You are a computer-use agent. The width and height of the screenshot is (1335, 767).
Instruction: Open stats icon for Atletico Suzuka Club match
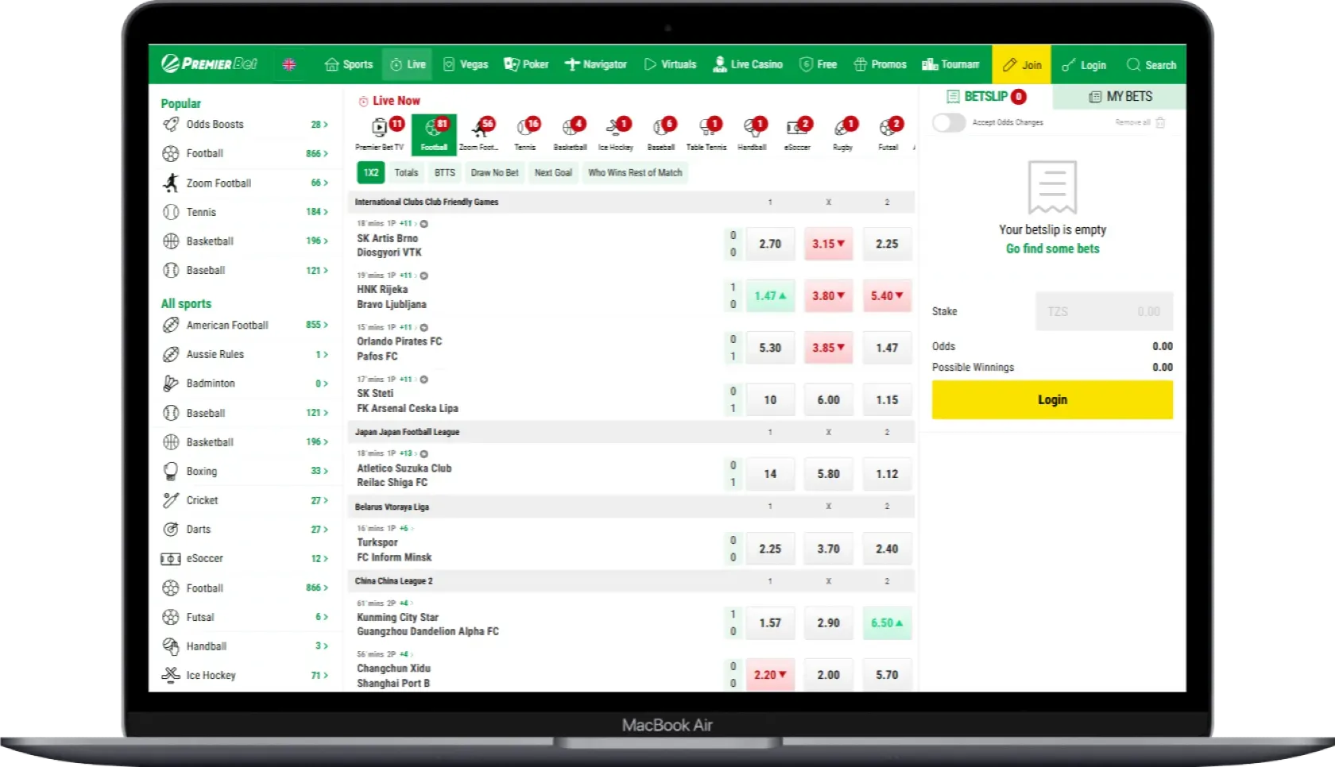point(424,453)
